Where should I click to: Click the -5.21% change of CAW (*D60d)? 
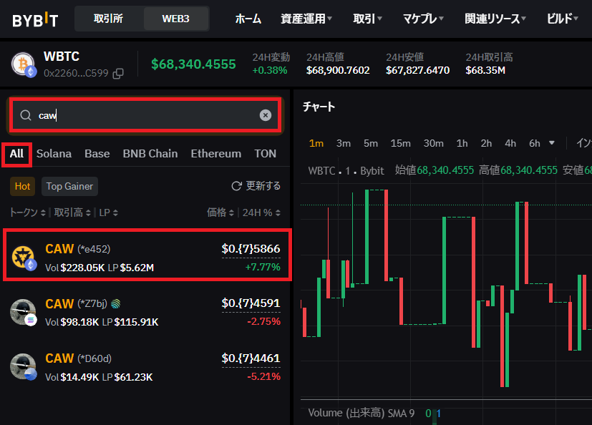pos(263,376)
